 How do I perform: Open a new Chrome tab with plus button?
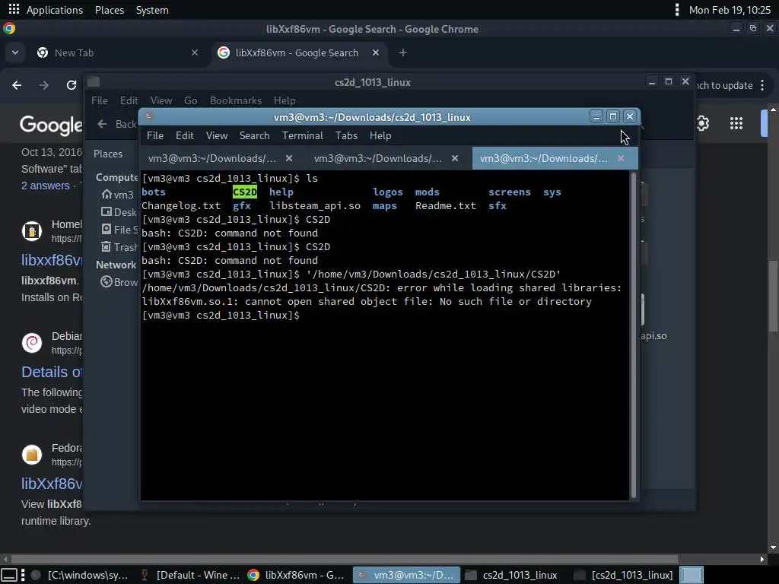[403, 52]
